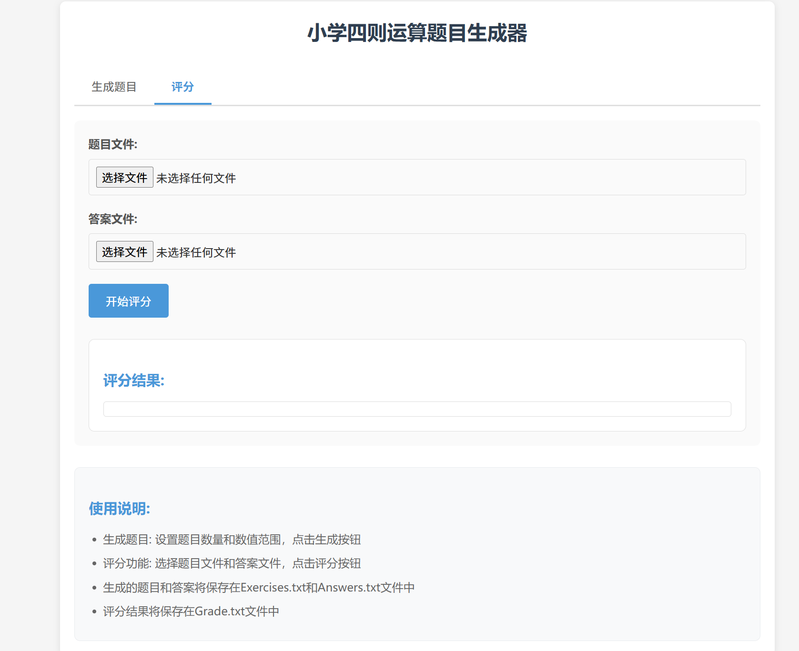This screenshot has height=651, width=799.
Task: Click the Grade.txt instruction line
Action: point(191,611)
